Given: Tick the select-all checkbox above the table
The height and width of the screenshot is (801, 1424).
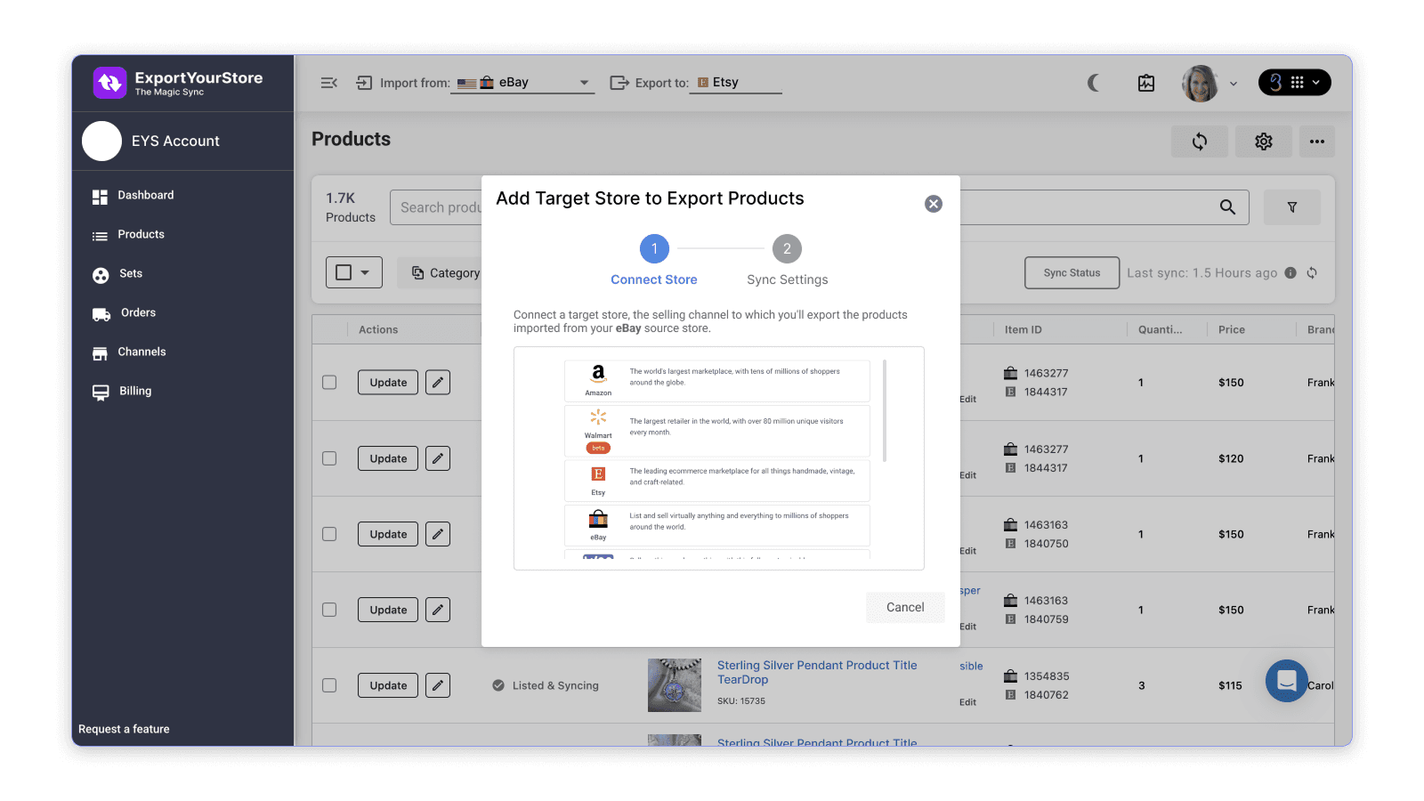Looking at the screenshot, I should (x=345, y=272).
